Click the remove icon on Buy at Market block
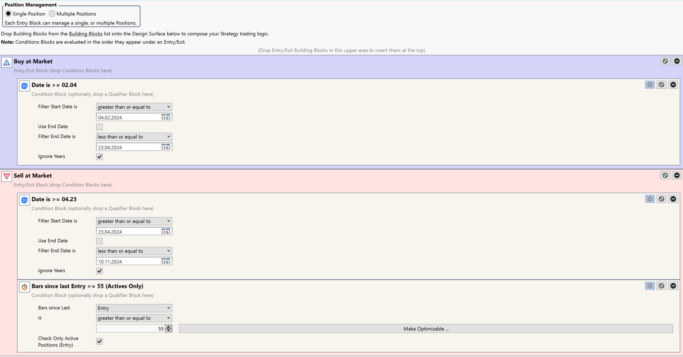This screenshot has width=683, height=357. click(677, 61)
